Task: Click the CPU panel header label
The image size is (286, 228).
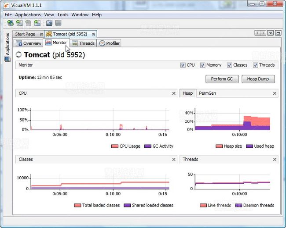Action: [x=22, y=93]
